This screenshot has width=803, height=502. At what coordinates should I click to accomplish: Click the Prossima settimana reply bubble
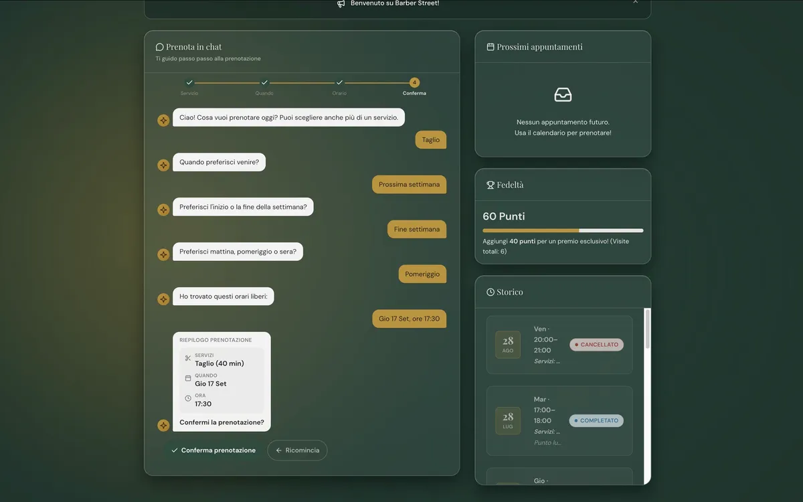pos(410,185)
